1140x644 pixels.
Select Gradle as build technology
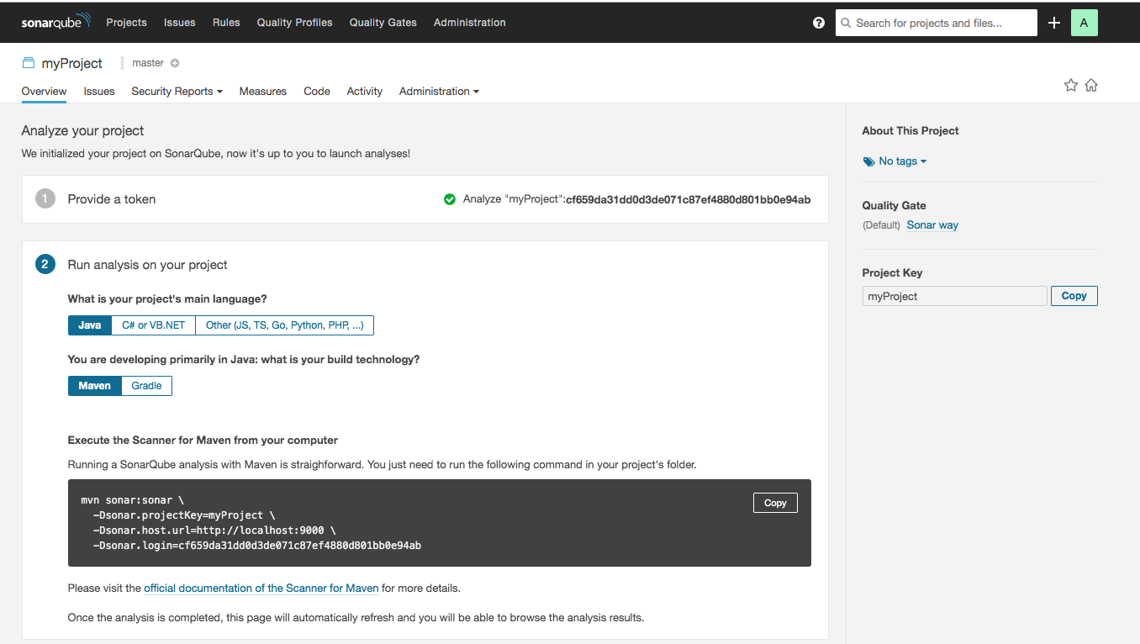(x=146, y=386)
